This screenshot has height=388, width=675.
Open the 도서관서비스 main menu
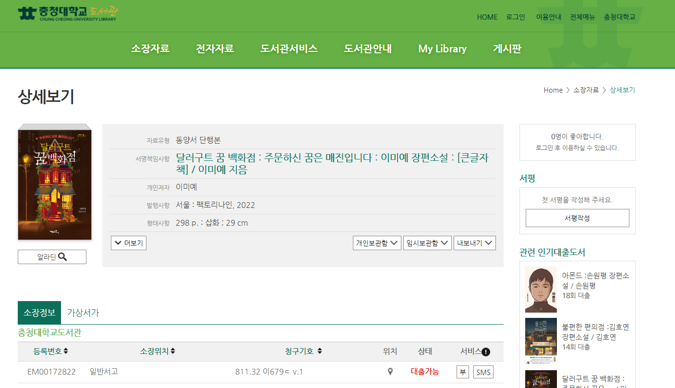pos(289,48)
